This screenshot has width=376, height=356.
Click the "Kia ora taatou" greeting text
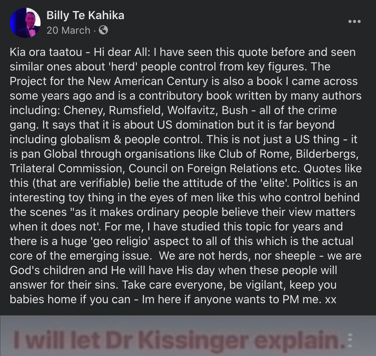point(42,52)
